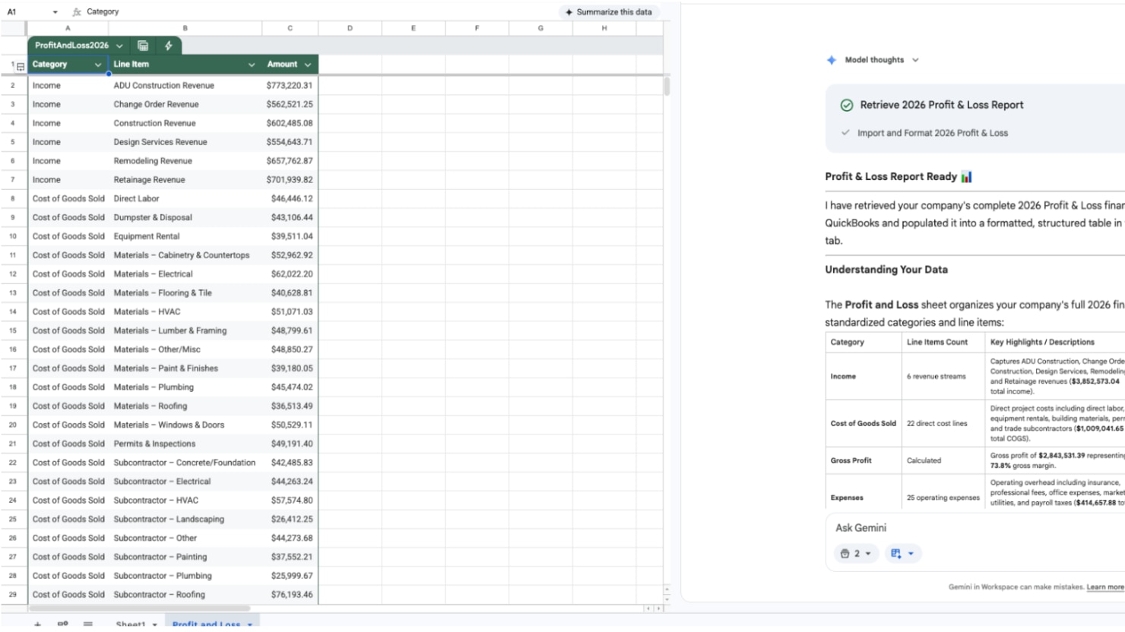The width and height of the screenshot is (1125, 632).
Task: Click the Understanding Your Data heading
Action: pos(886,270)
